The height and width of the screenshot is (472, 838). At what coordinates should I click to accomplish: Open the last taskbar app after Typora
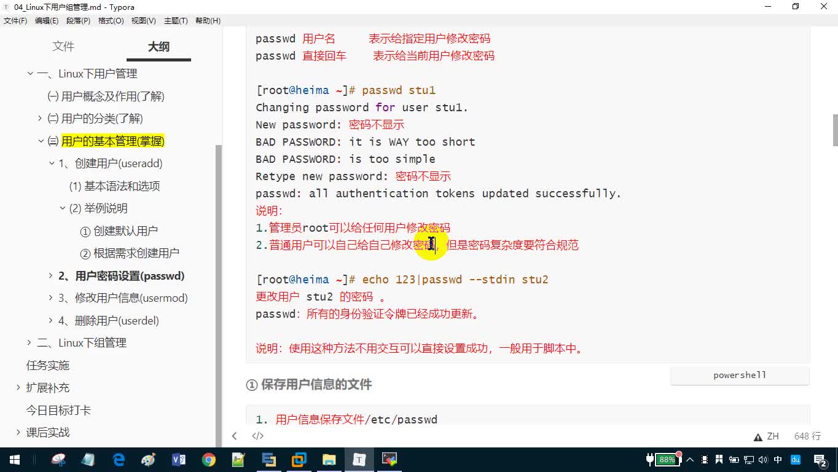(390, 459)
